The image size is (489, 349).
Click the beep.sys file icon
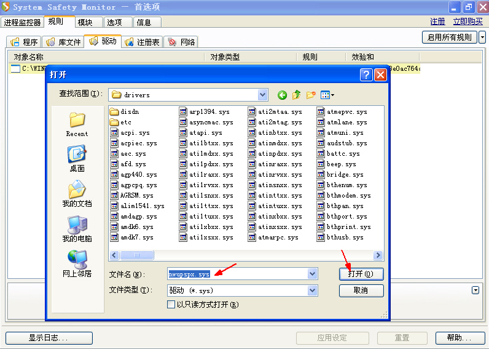point(321,164)
